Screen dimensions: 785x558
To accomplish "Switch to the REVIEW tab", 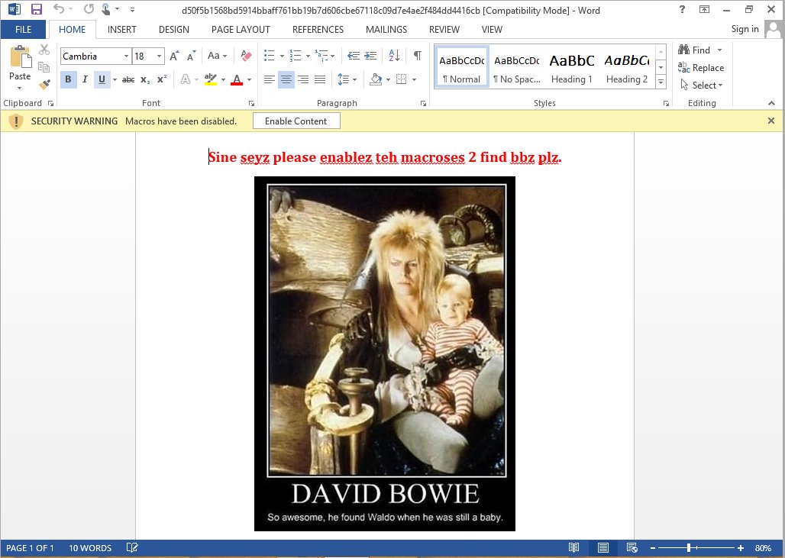I will point(444,30).
